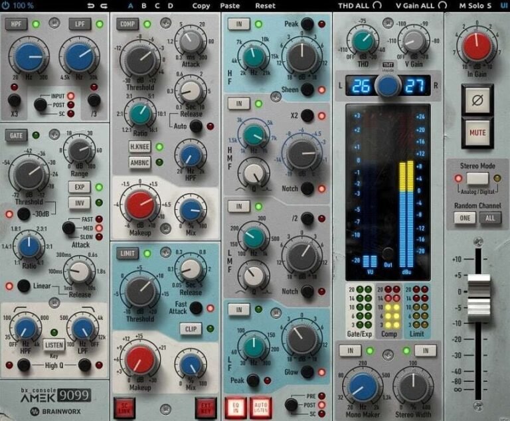The height and width of the screenshot is (421, 510).
Task: Select preset slot C
Action: coord(157,5)
